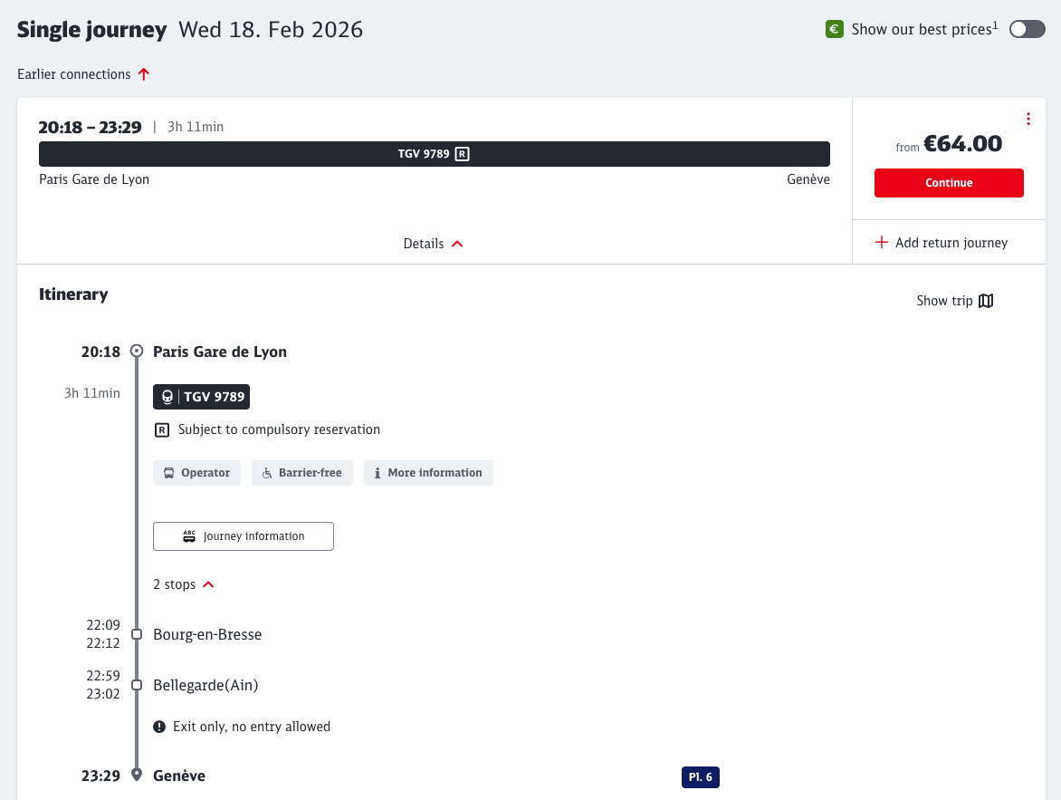Click the red plus icon for return journey

[x=881, y=243]
